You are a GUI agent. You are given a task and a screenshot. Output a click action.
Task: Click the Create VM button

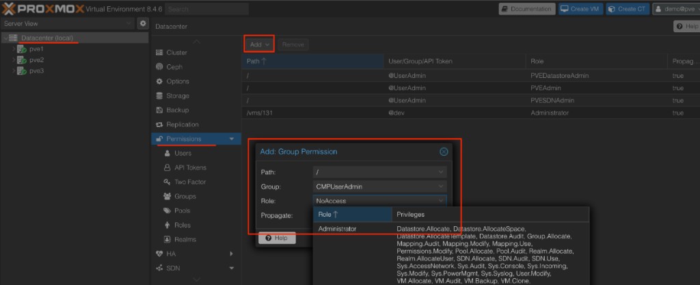click(581, 9)
